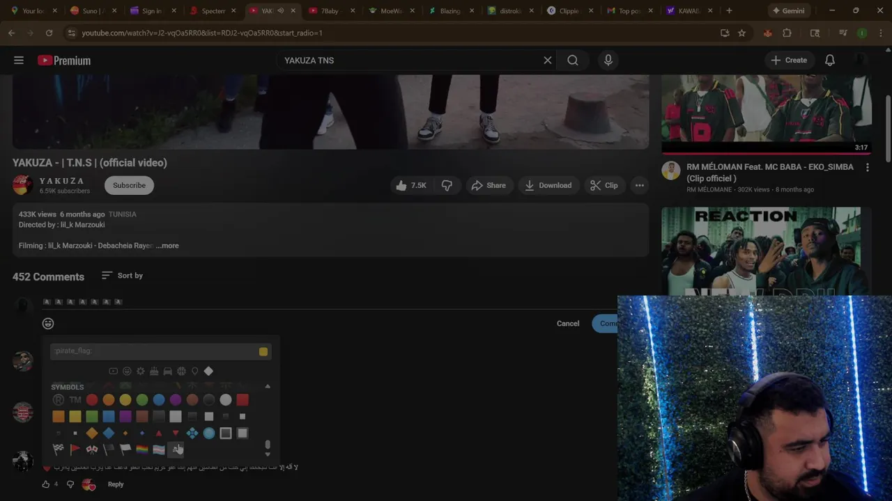The image size is (892, 501).
Task: Switch to the Blazing browser tab
Action: pos(451,11)
